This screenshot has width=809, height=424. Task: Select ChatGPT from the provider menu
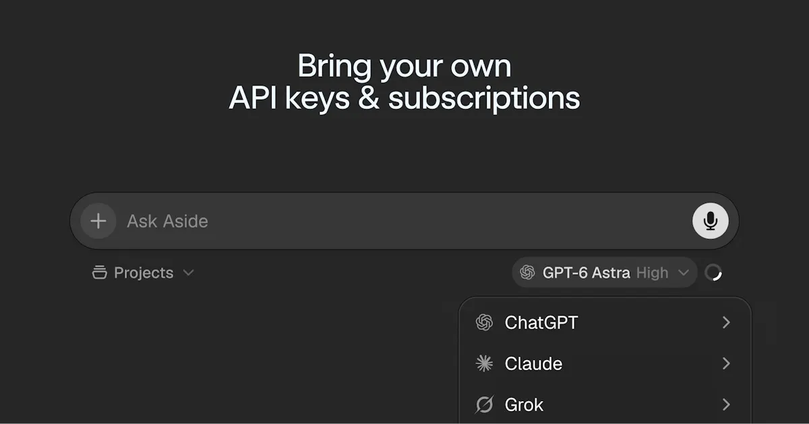tap(605, 322)
